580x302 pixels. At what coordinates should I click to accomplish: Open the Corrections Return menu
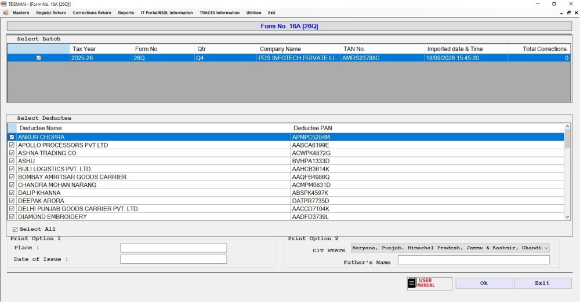click(x=92, y=13)
